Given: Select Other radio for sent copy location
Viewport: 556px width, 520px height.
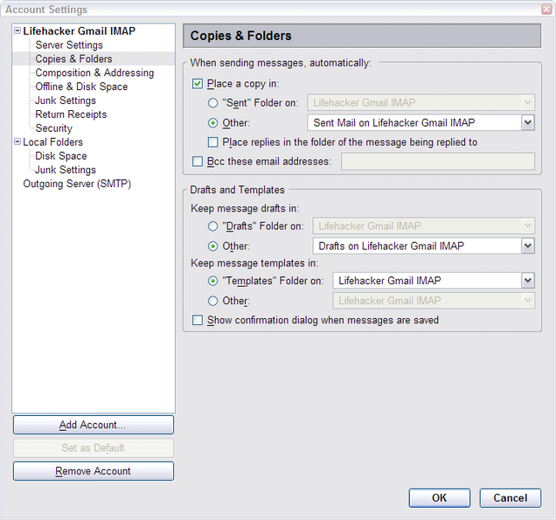Looking at the screenshot, I should point(212,122).
